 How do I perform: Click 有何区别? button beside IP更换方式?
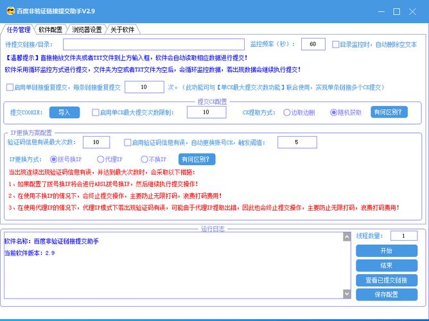pyautogui.click(x=197, y=159)
